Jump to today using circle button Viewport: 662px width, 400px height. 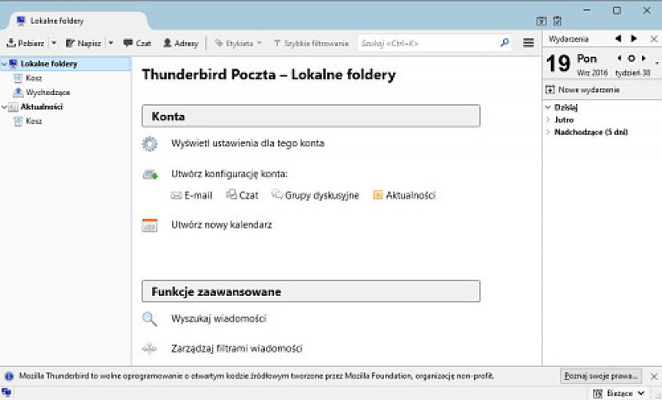coord(631,59)
